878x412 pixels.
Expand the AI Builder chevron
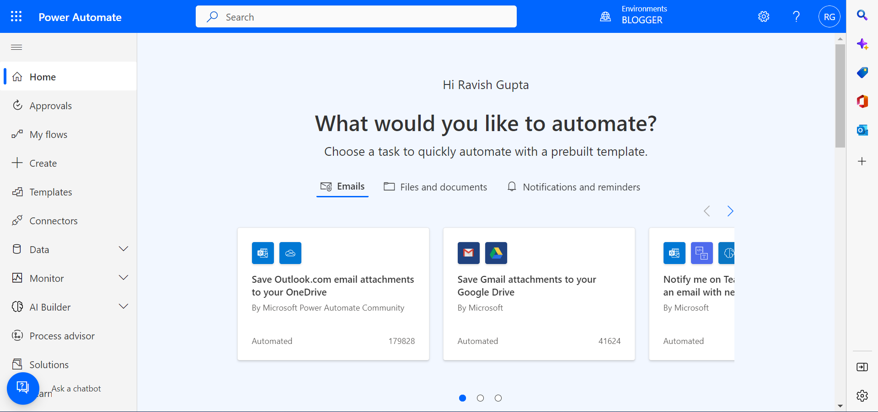point(123,306)
